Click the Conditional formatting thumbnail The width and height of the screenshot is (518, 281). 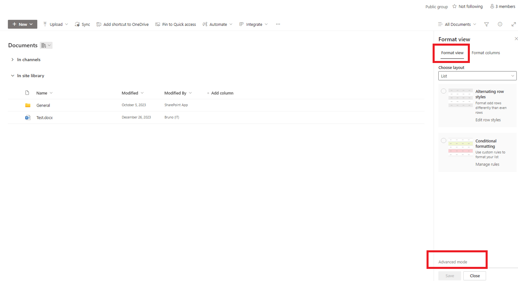pos(461,147)
